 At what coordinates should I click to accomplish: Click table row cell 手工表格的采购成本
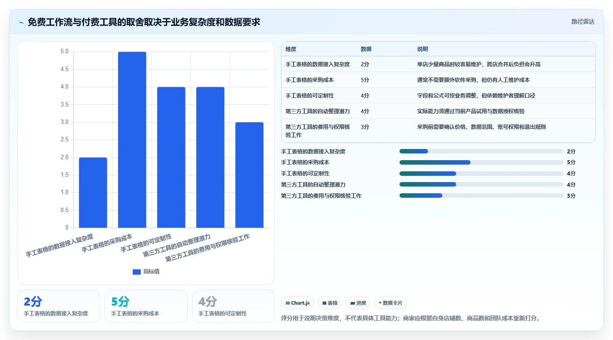point(310,80)
